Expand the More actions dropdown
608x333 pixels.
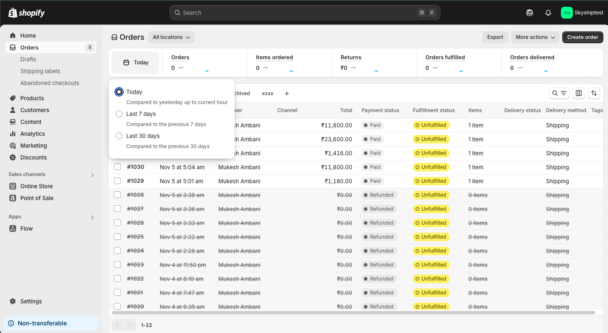pos(535,37)
